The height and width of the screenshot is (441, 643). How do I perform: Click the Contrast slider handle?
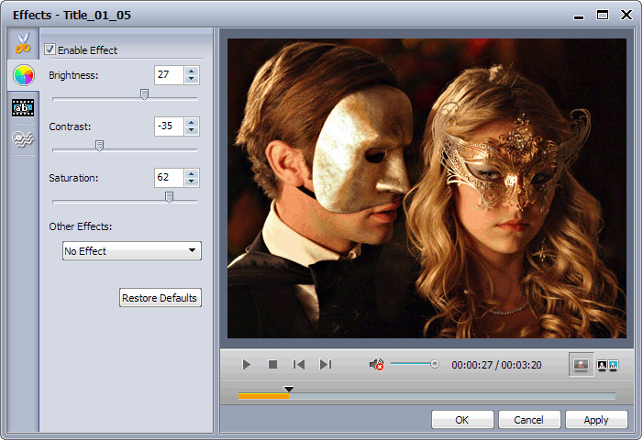pos(99,146)
